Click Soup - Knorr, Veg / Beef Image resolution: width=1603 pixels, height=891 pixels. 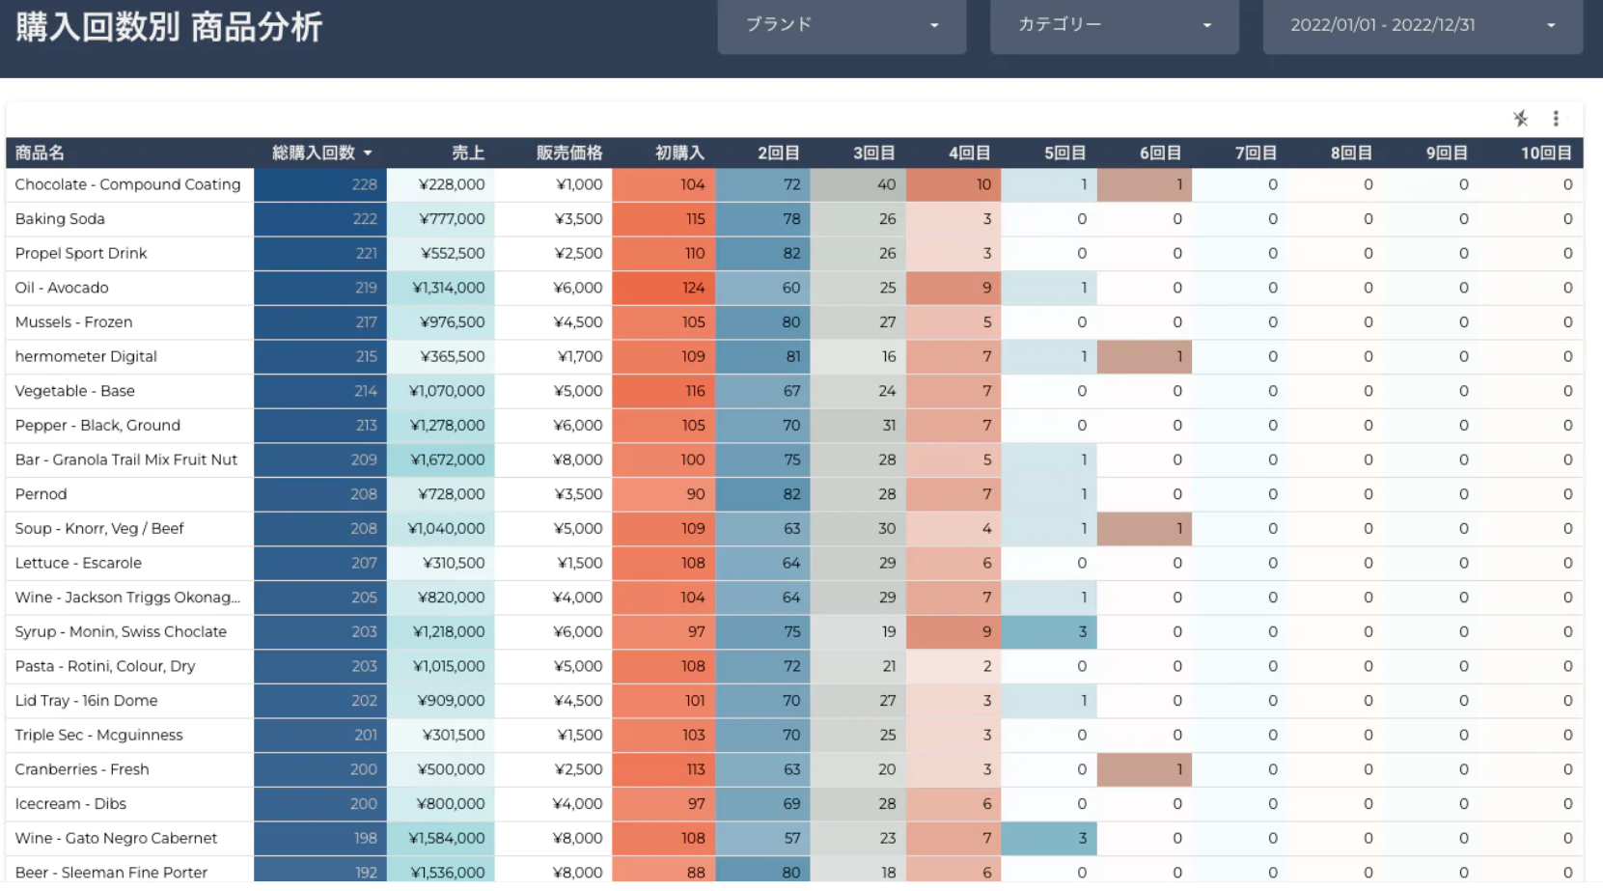pos(99,529)
